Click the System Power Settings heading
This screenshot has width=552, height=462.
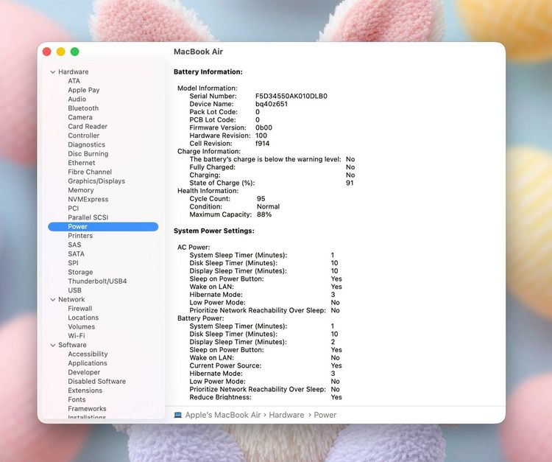point(214,231)
